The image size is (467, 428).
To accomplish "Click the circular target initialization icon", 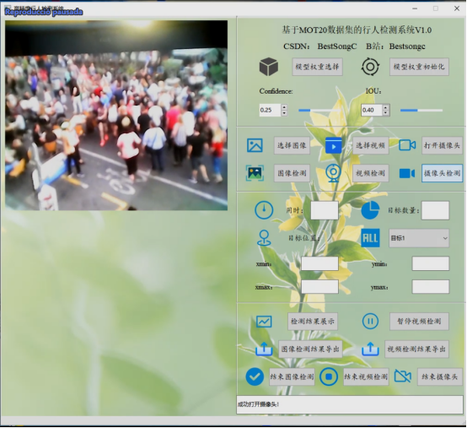I will 370,67.
